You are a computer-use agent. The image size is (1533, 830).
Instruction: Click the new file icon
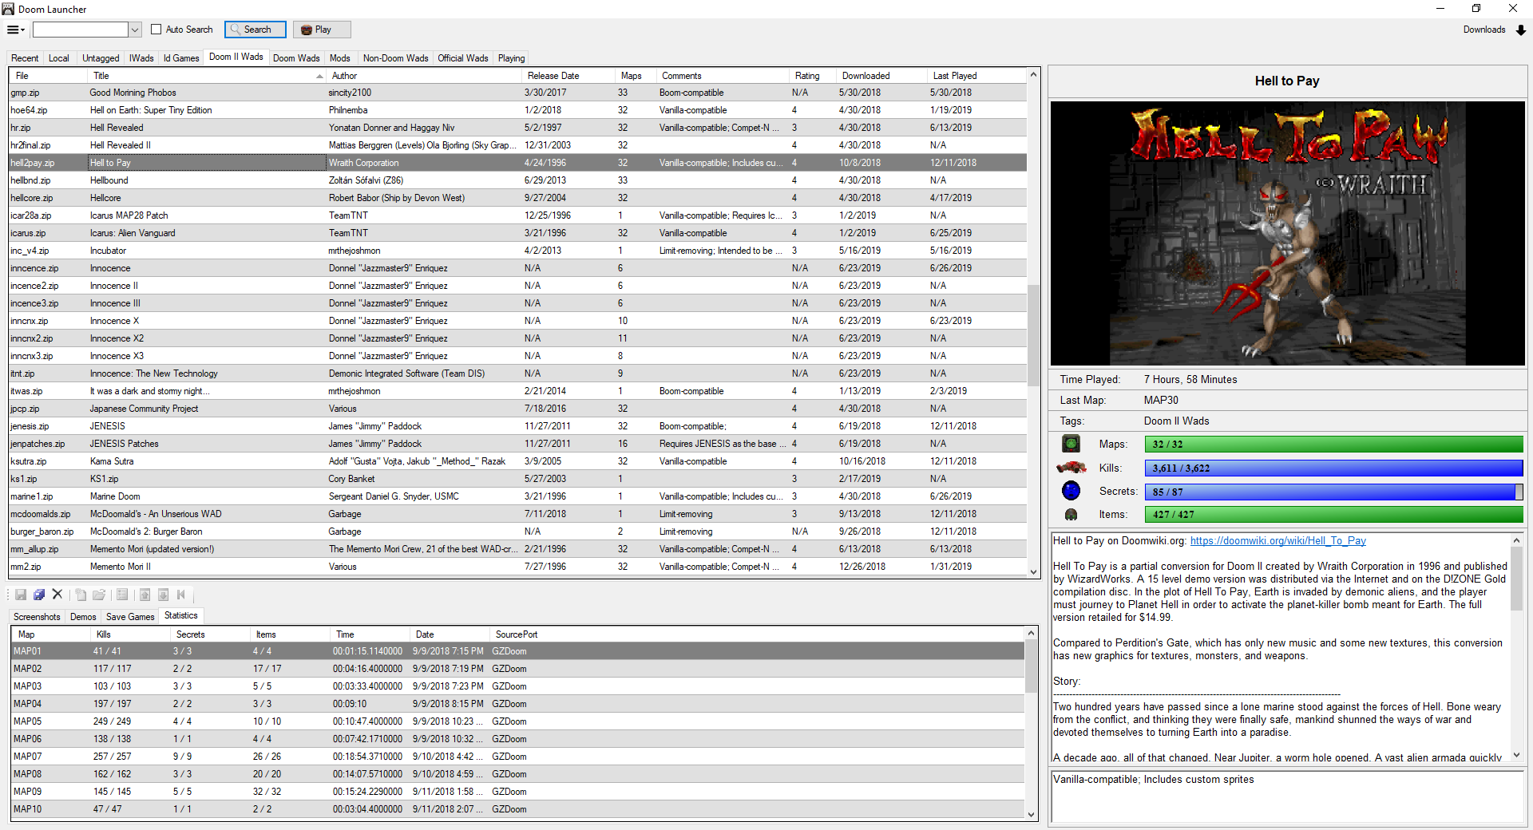pyautogui.click(x=81, y=595)
